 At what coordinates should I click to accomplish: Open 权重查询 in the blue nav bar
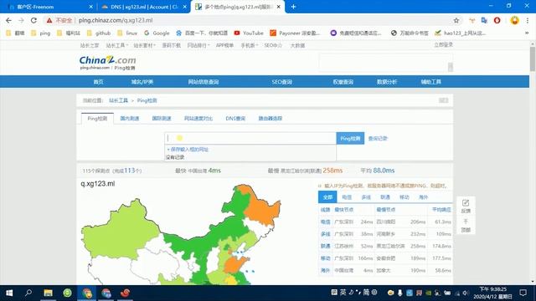[x=343, y=82]
